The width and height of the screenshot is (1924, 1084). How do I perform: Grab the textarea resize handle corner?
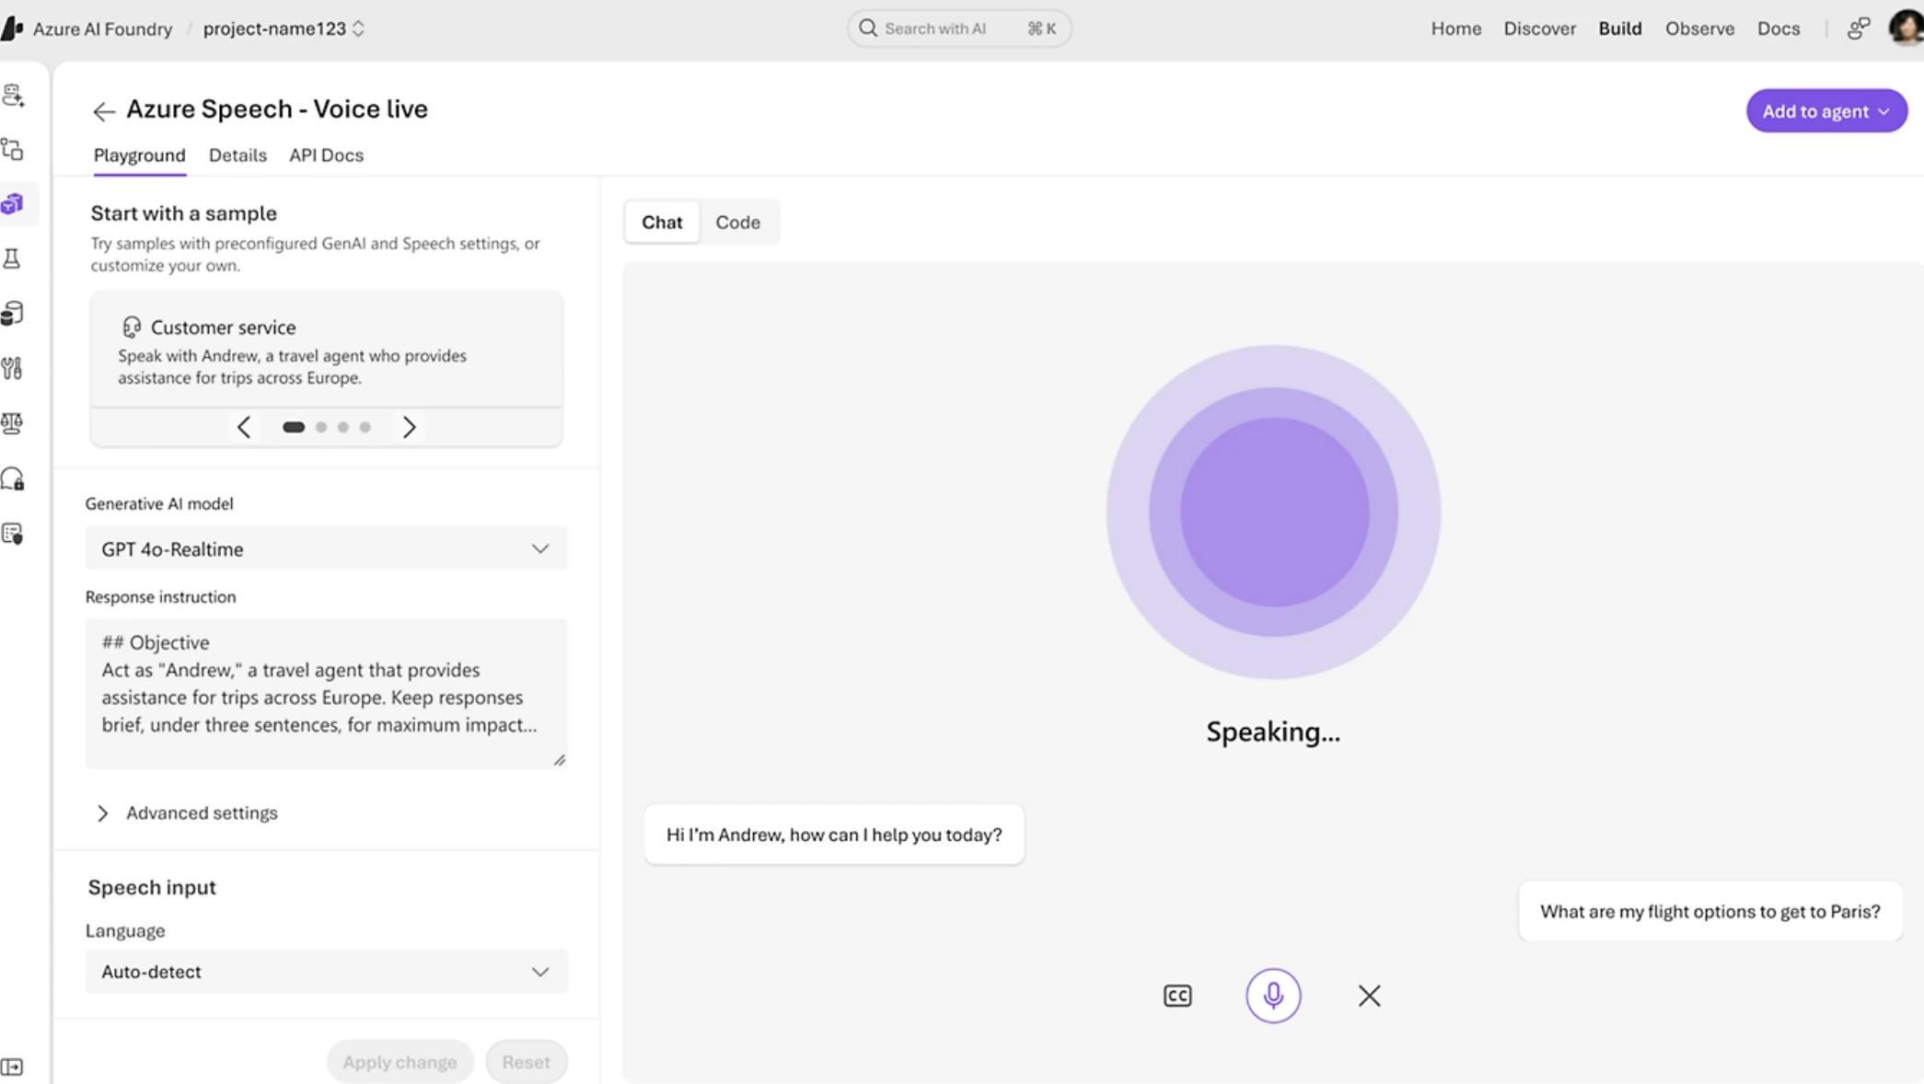click(x=559, y=759)
